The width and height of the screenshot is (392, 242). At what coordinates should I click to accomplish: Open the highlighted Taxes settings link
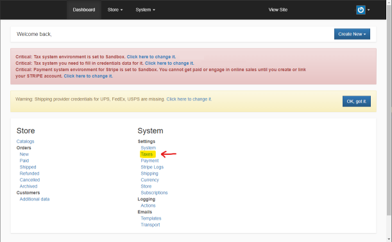[147, 154]
